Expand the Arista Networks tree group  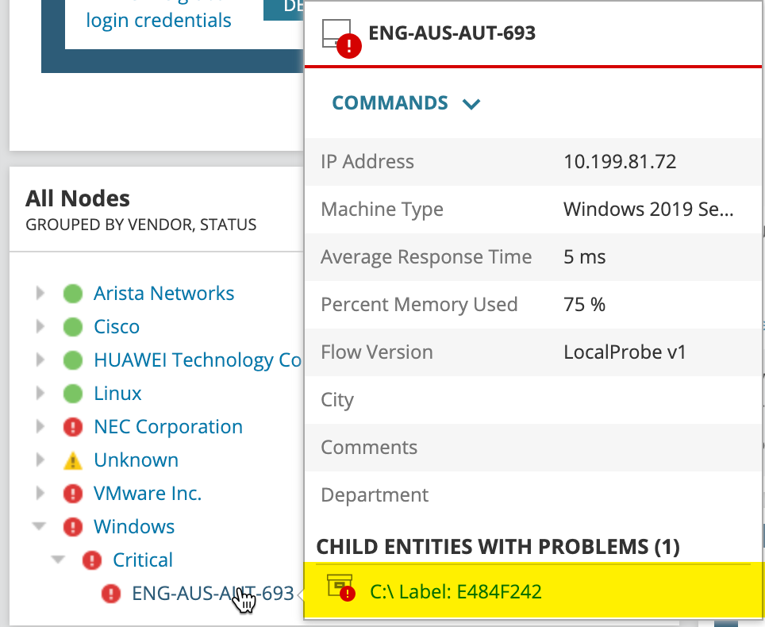(x=40, y=294)
